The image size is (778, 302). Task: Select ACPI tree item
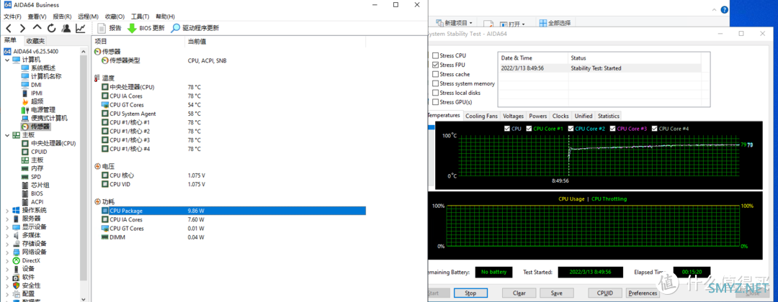32,202
